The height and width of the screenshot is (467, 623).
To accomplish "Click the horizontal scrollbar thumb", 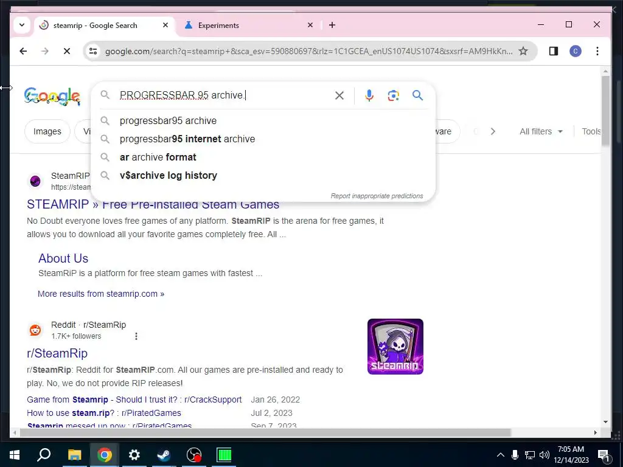I will 265,432.
